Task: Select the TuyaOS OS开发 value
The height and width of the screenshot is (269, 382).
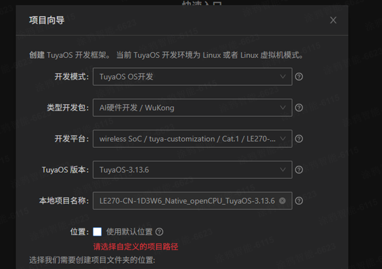Action: [126, 77]
